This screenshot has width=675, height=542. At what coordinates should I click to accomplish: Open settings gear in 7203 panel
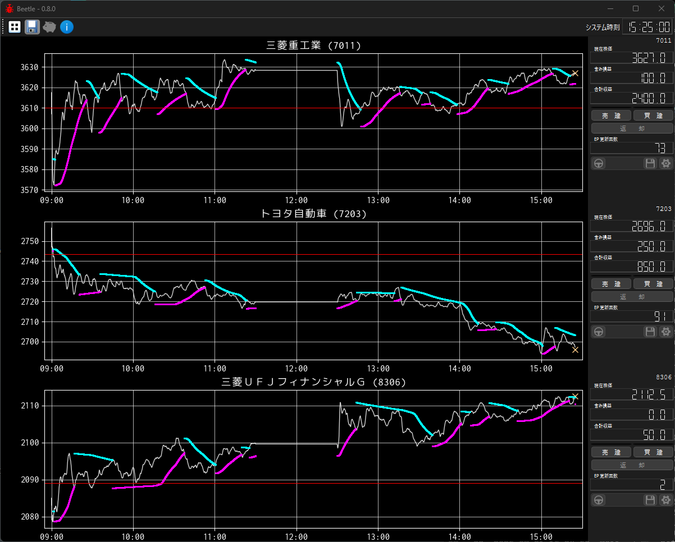point(665,332)
